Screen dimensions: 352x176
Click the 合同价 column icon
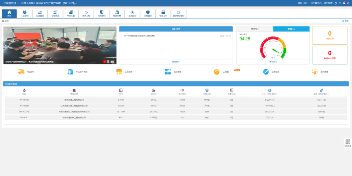(154, 90)
